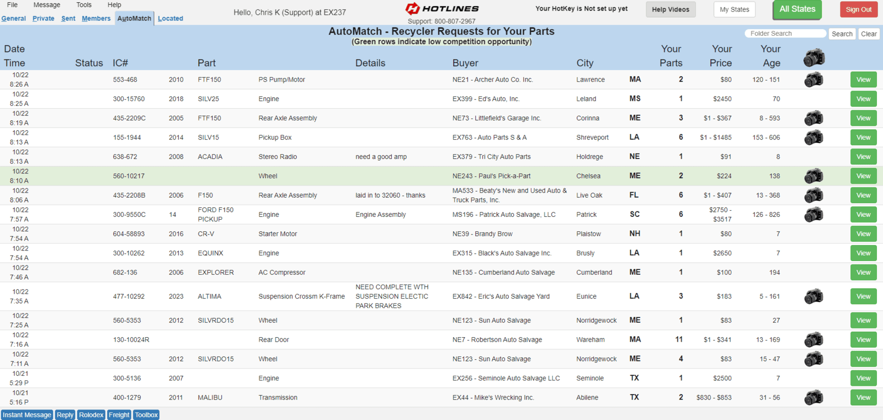Open camera icon for Eric's Auto Salvage Yard

click(x=813, y=296)
